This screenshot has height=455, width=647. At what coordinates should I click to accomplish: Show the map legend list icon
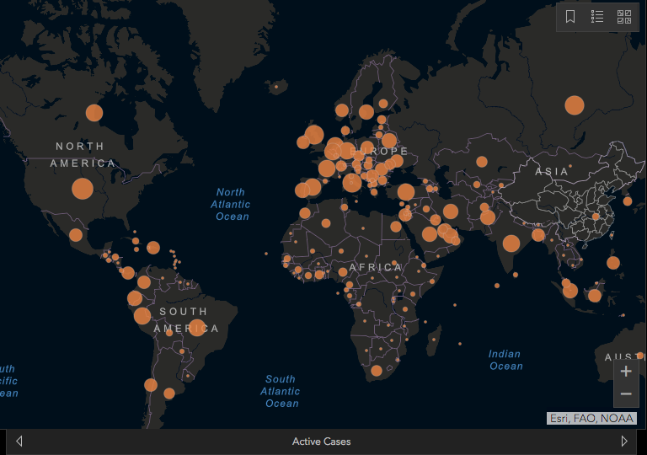pos(597,17)
